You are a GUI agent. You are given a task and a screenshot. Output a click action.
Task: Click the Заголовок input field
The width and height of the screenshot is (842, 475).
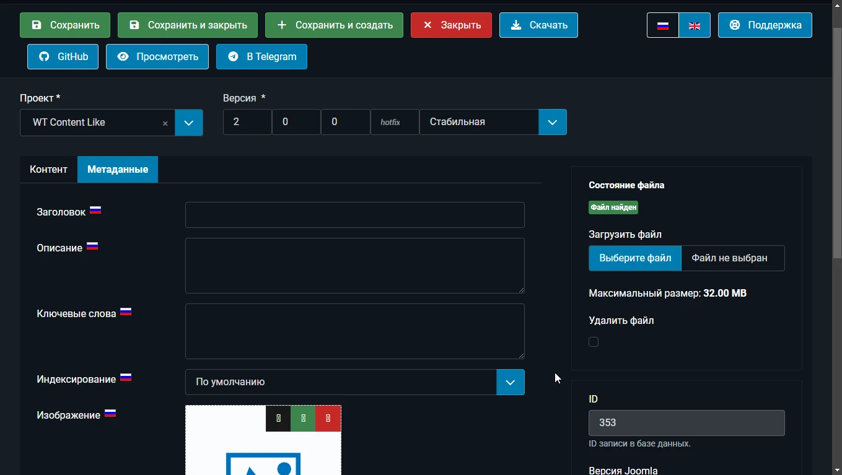pos(355,215)
